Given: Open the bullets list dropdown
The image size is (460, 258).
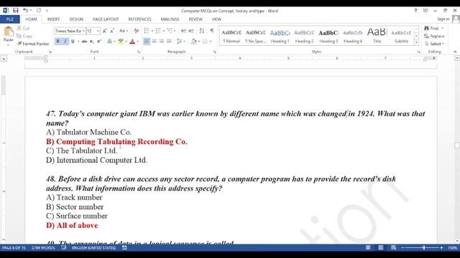Looking at the screenshot, I should point(152,31).
